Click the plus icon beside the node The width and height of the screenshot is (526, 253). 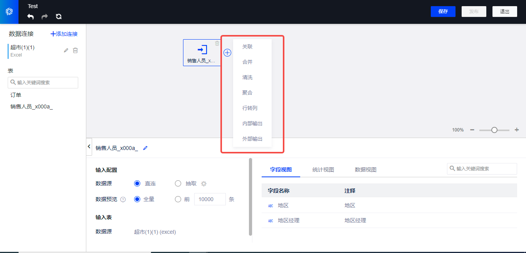(227, 53)
